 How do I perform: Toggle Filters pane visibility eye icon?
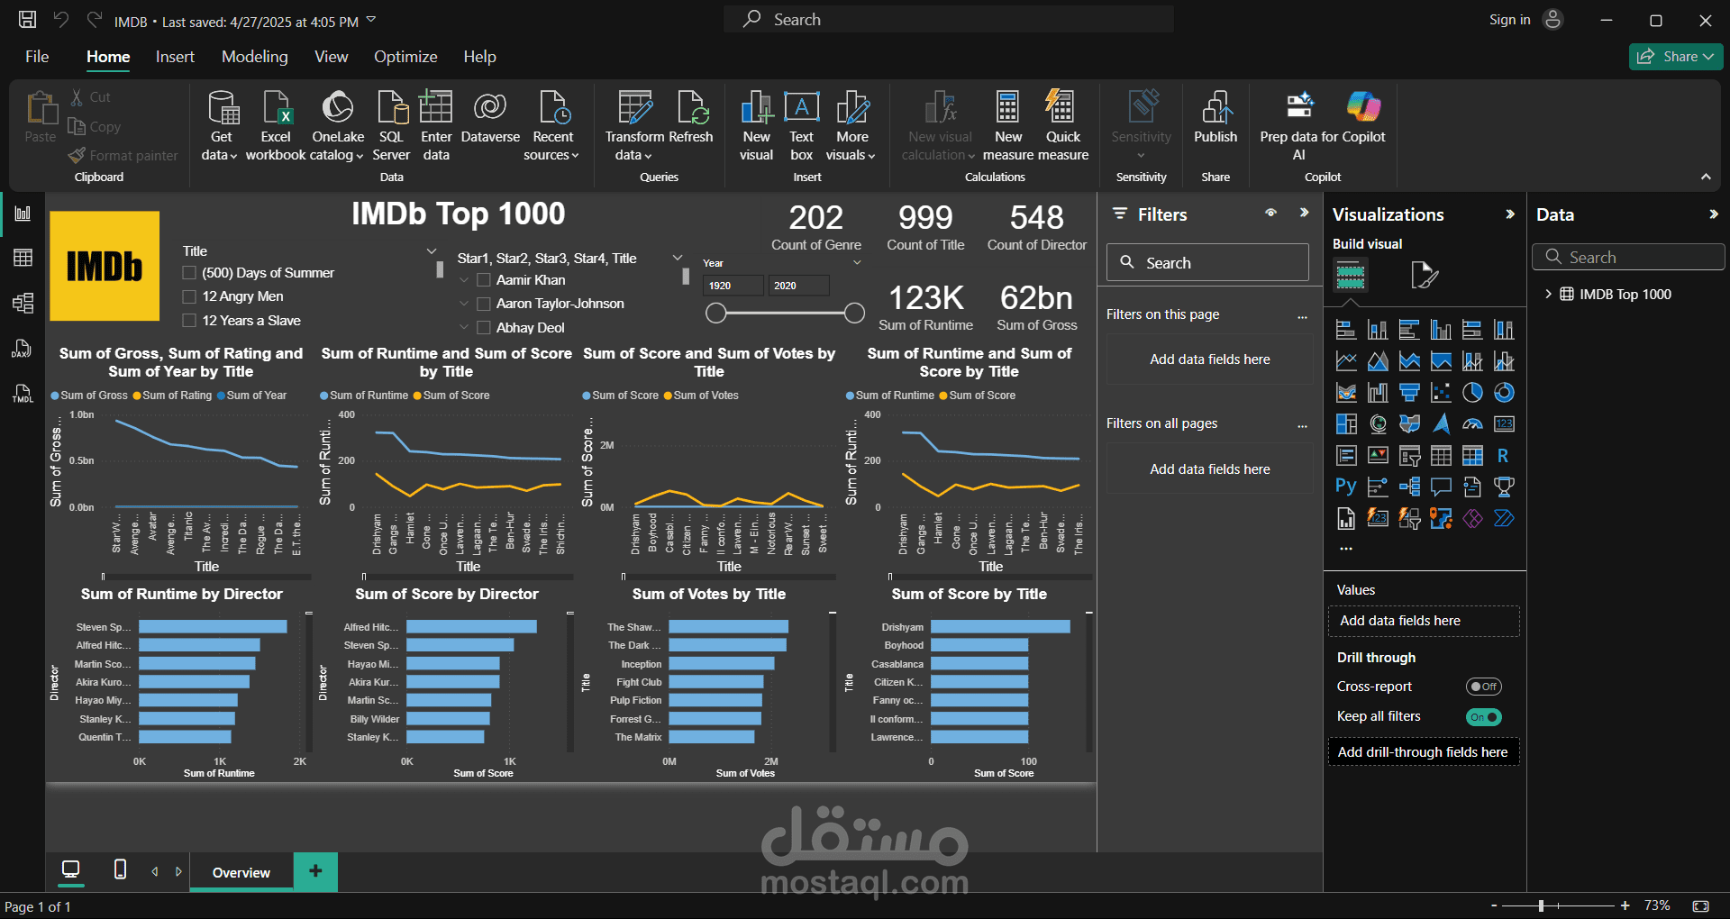[x=1270, y=214]
